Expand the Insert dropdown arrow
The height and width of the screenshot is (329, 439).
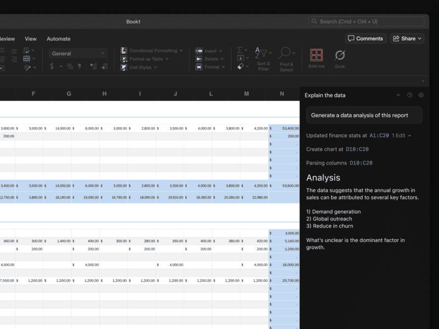(221, 51)
